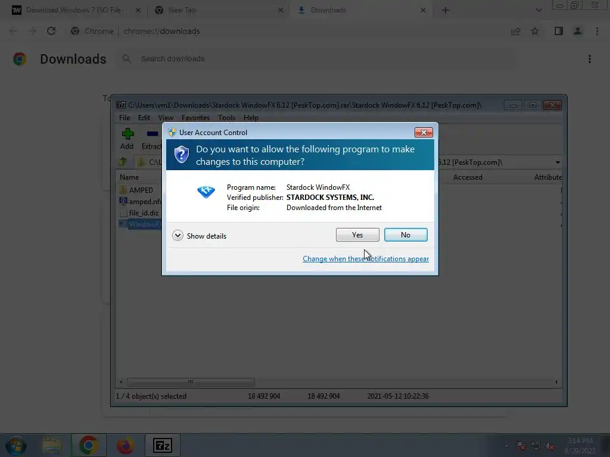The height and width of the screenshot is (457, 610).
Task: Open the Favorites menu in 7-Zip
Action: 195,118
